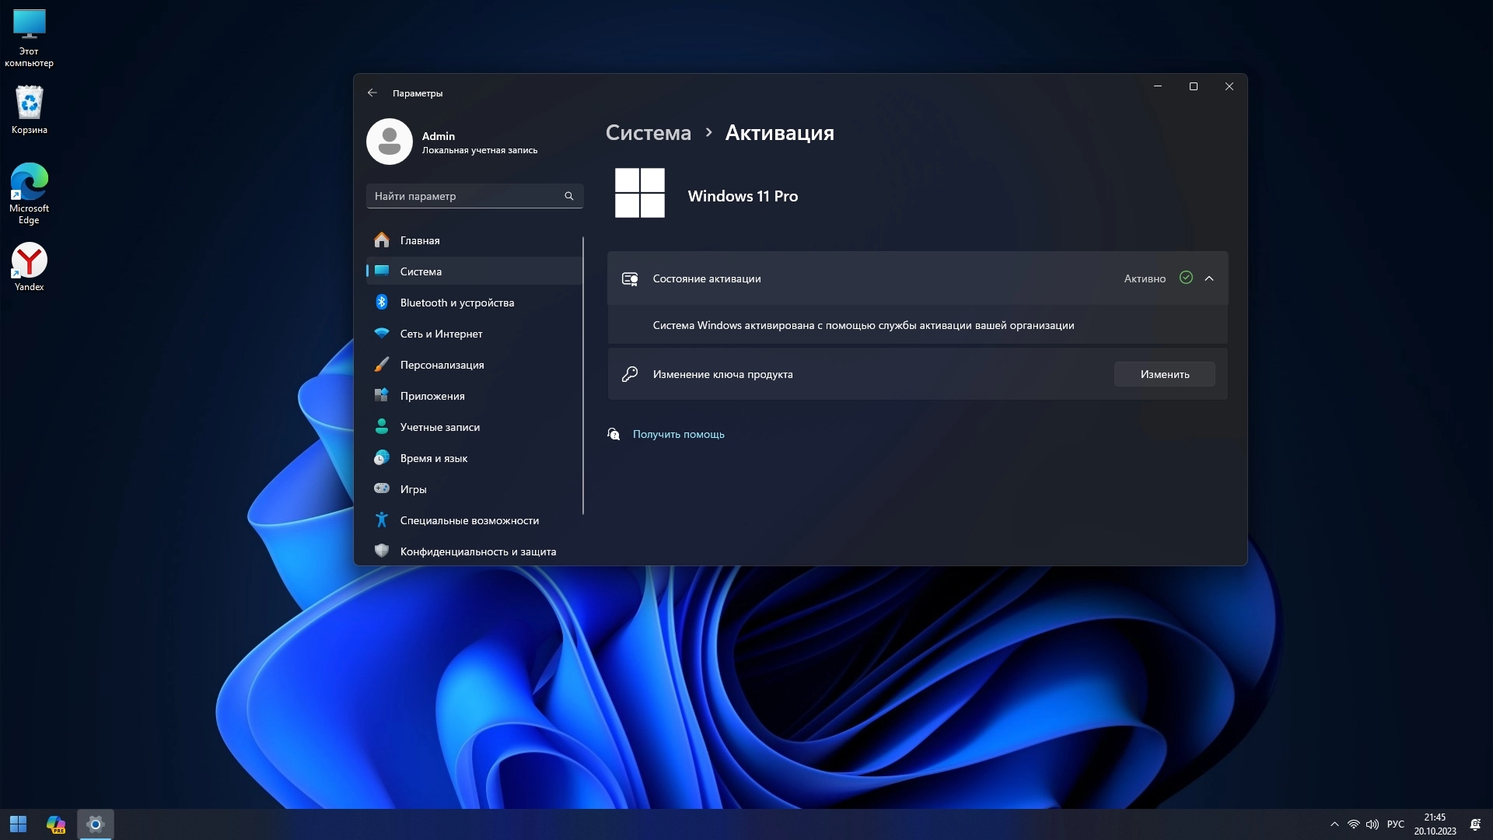Click the Конфиденциальность и защита shield
The image size is (1493, 840).
381,551
